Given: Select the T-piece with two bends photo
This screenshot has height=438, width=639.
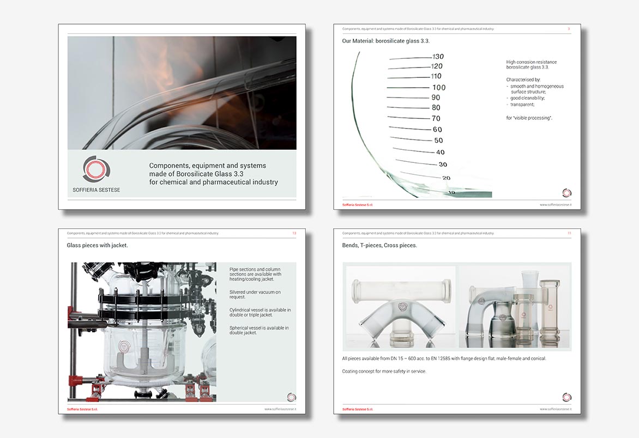Looking at the screenshot, I should click(x=401, y=307).
